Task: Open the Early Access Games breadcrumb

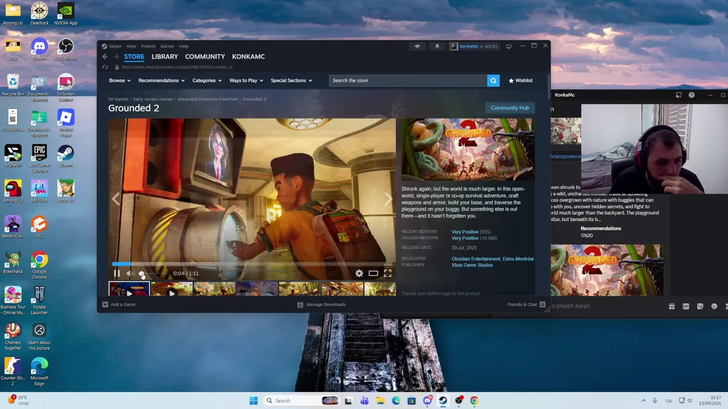Action: point(153,99)
